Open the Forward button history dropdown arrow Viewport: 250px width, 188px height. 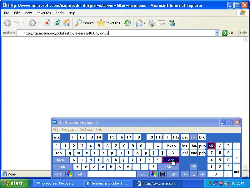[40, 23]
